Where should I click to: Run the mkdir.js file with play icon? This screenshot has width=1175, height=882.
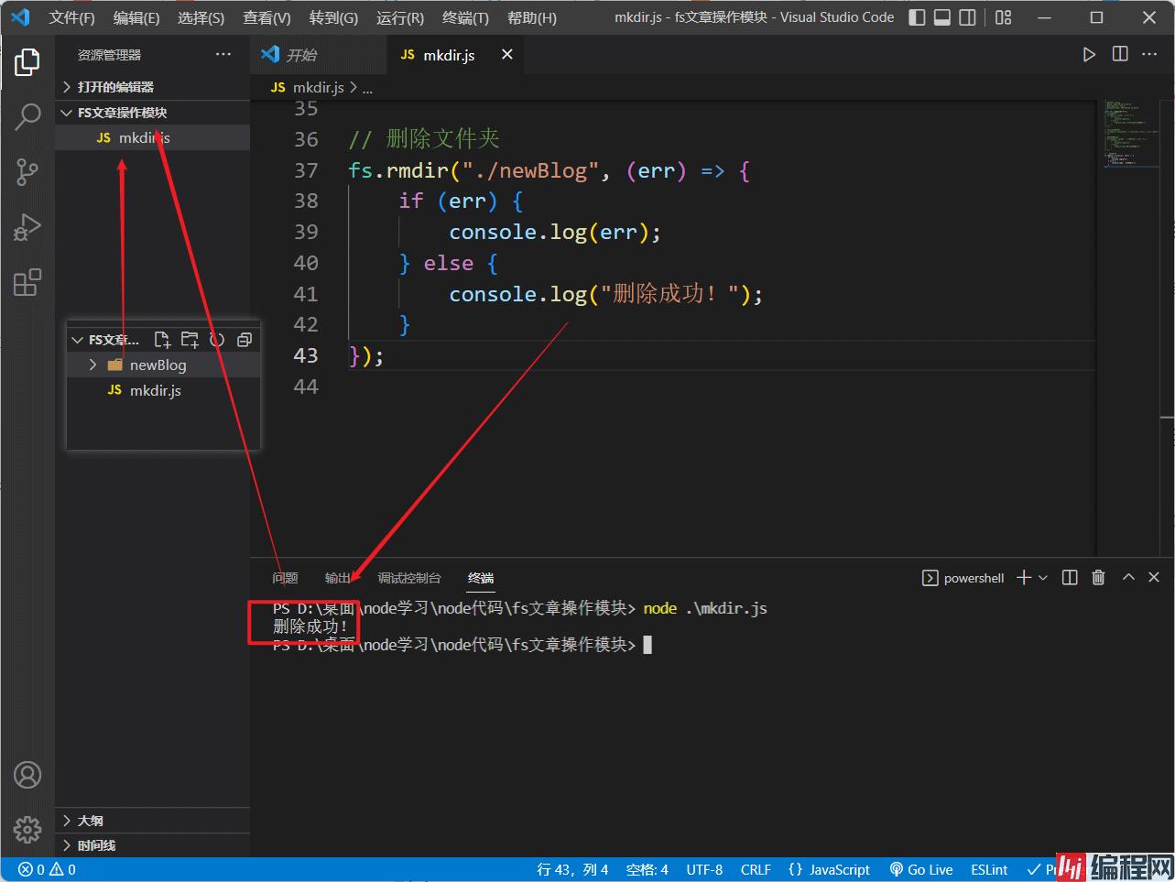pos(1088,55)
